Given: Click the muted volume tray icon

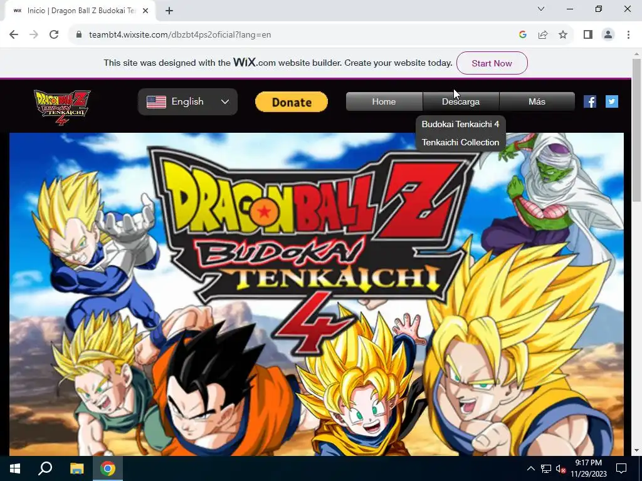Looking at the screenshot, I should [x=561, y=468].
